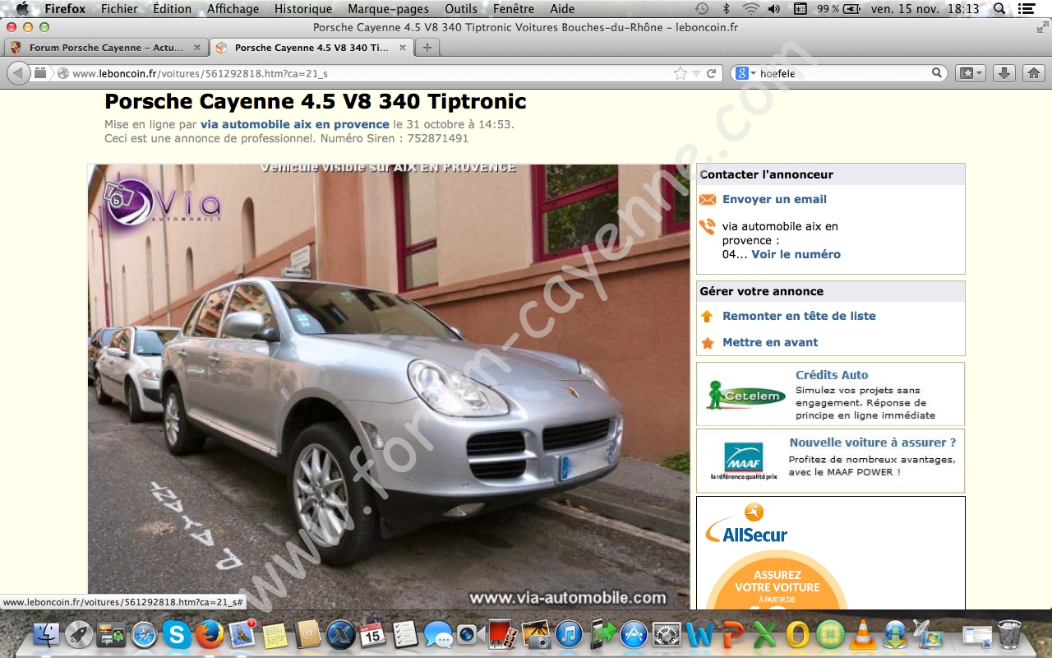This screenshot has width=1052, height=658.
Task: Click the volume icon in menu bar
Action: 774,9
